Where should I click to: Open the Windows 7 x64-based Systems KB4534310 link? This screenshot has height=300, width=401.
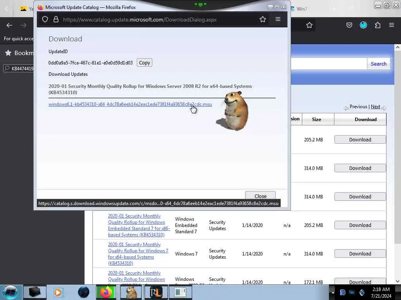[x=138, y=254]
